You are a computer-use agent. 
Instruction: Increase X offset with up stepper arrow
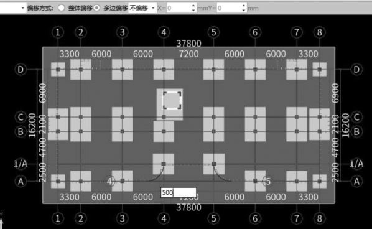coord(193,6)
